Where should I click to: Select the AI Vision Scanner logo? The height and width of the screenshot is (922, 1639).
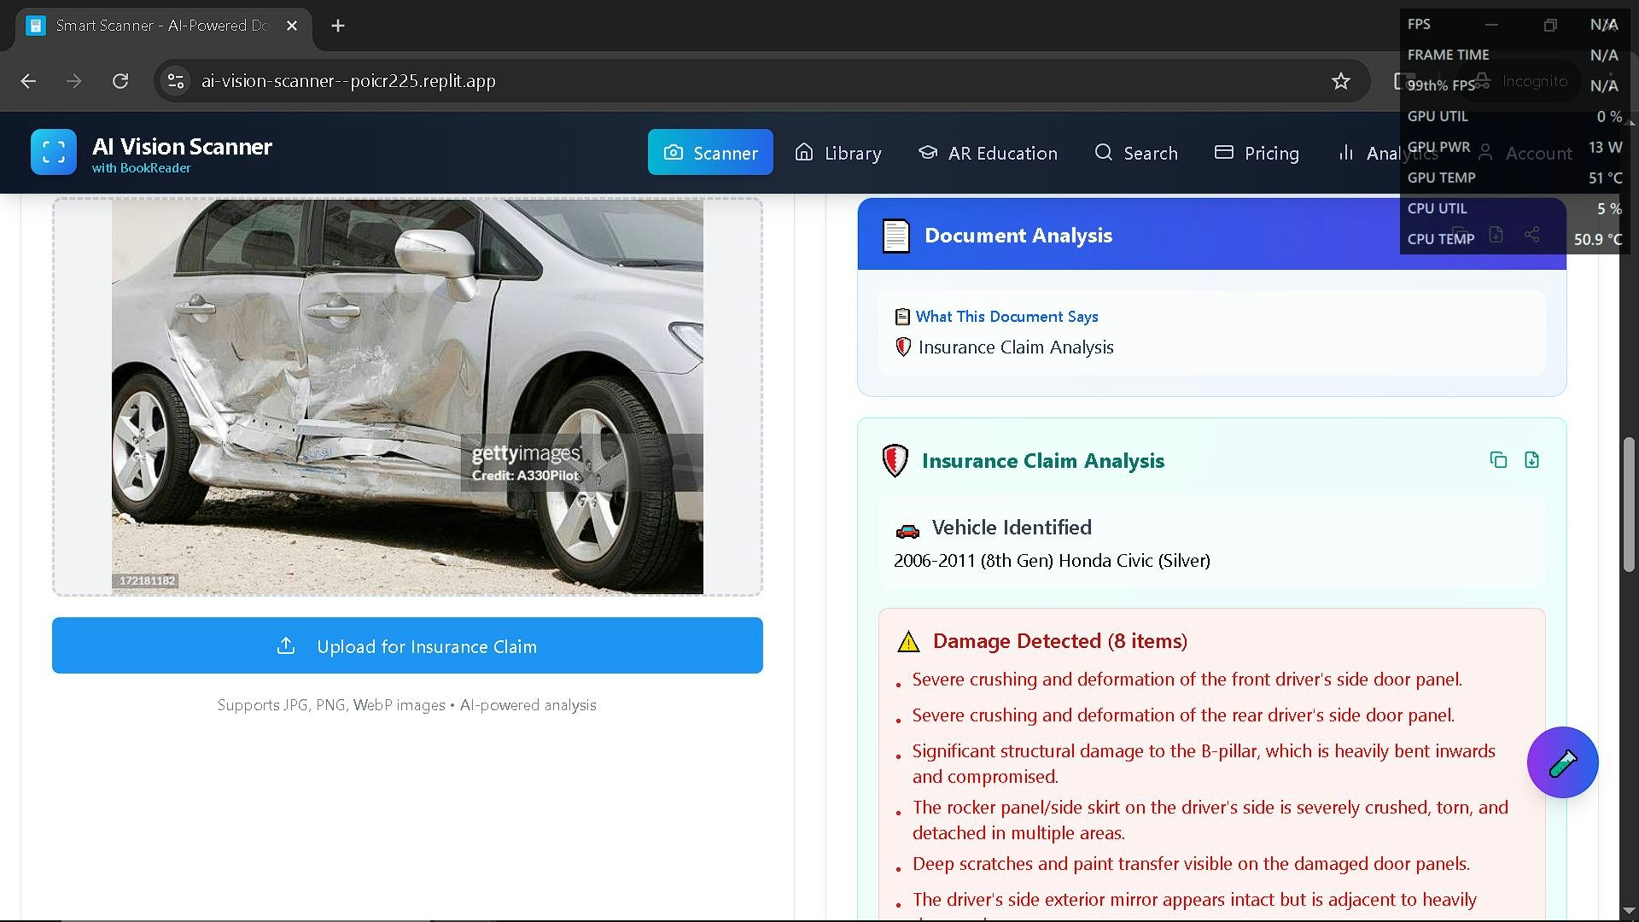[53, 151]
